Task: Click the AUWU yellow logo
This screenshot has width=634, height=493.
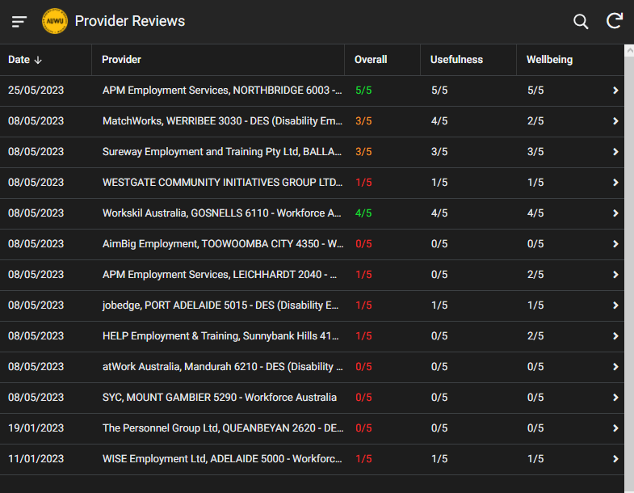Action: (55, 21)
